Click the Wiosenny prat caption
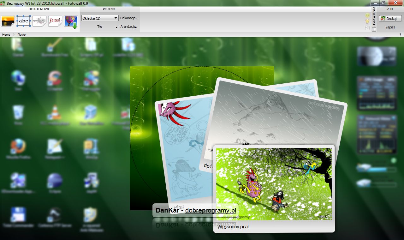This screenshot has height=240, width=404. pos(233,227)
